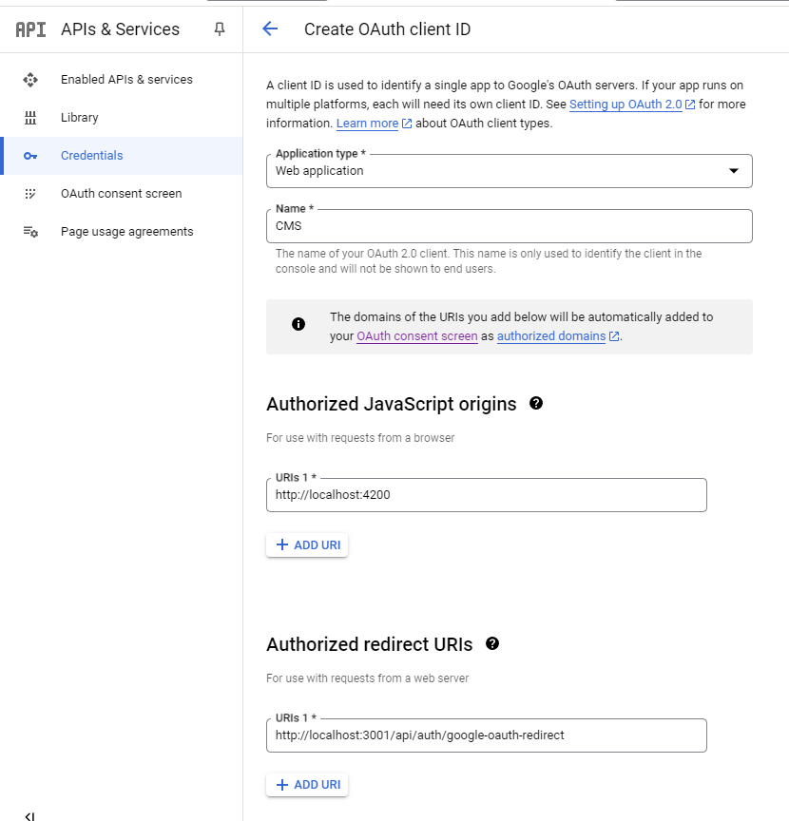Click the Credentials key icon
This screenshot has width=789, height=821.
(30, 156)
